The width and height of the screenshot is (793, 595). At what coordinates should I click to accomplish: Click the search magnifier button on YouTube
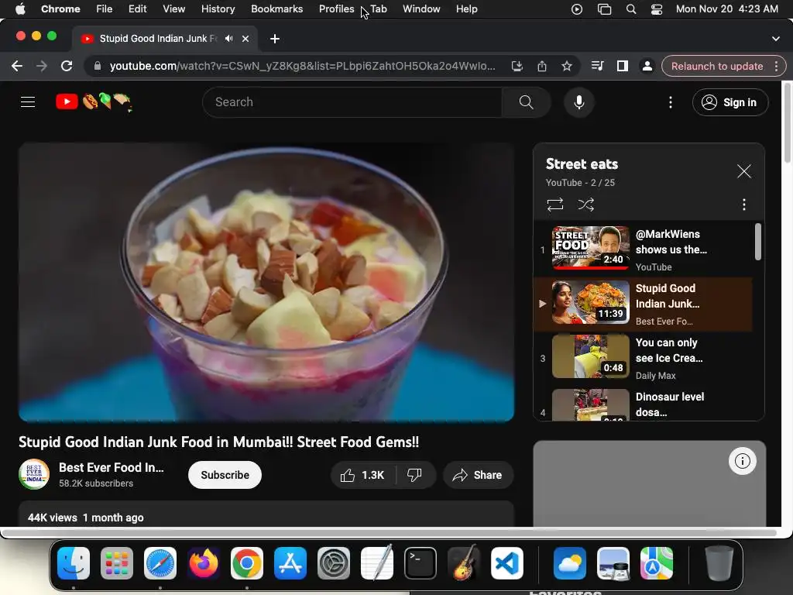pos(526,102)
